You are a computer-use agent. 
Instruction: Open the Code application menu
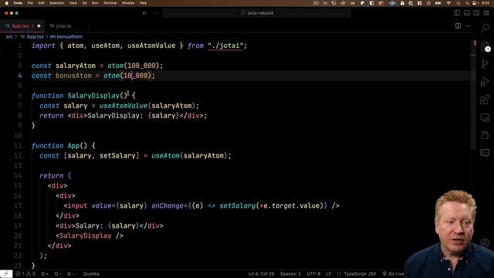point(18,3)
